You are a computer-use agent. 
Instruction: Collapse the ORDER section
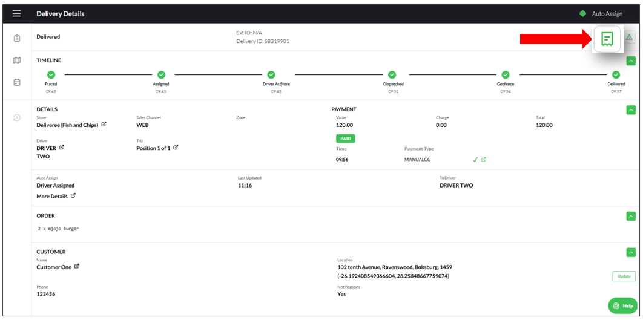[x=631, y=216]
